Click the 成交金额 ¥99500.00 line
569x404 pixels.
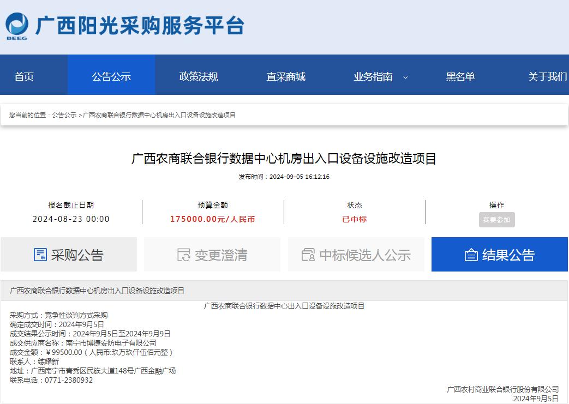tap(91, 353)
